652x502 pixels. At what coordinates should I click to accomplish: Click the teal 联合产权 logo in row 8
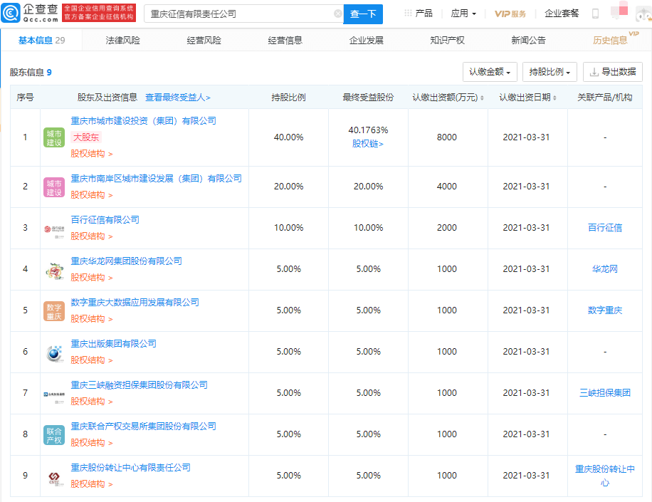click(x=54, y=435)
